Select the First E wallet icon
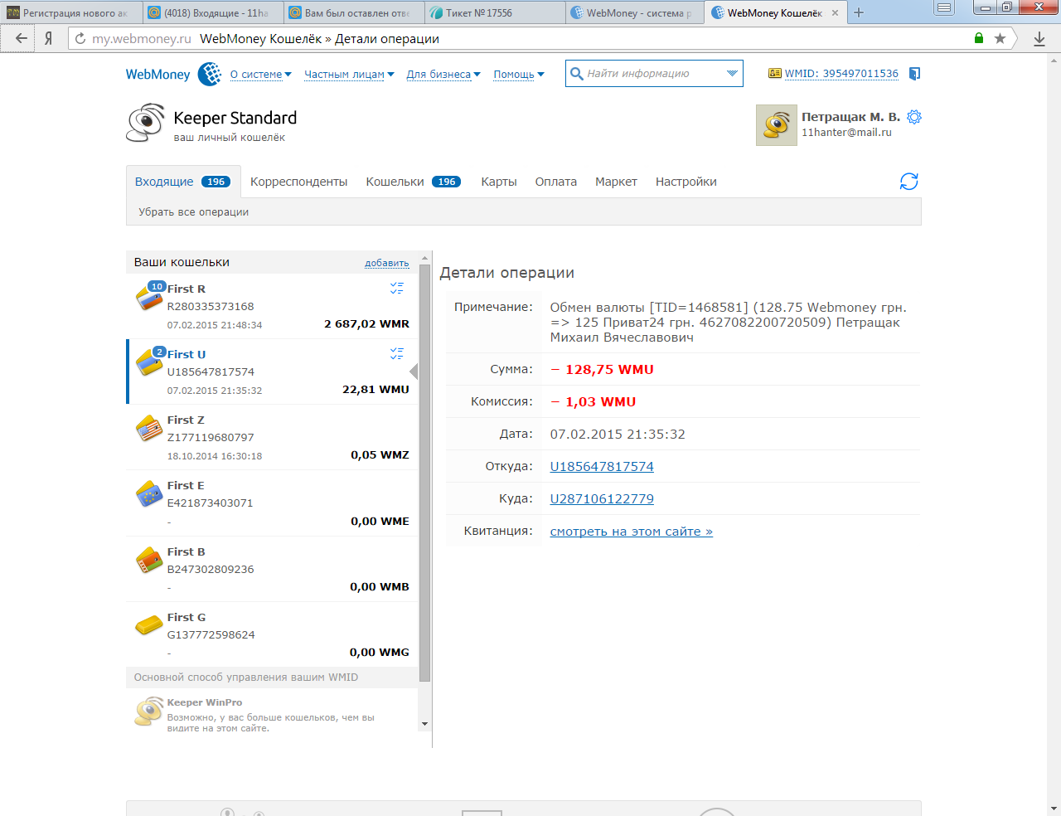This screenshot has height=816, width=1061. click(149, 493)
